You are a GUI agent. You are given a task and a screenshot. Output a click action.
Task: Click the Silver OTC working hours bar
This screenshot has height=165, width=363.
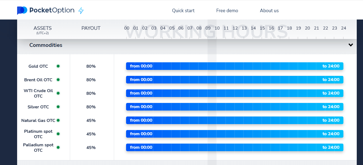coord(234,107)
